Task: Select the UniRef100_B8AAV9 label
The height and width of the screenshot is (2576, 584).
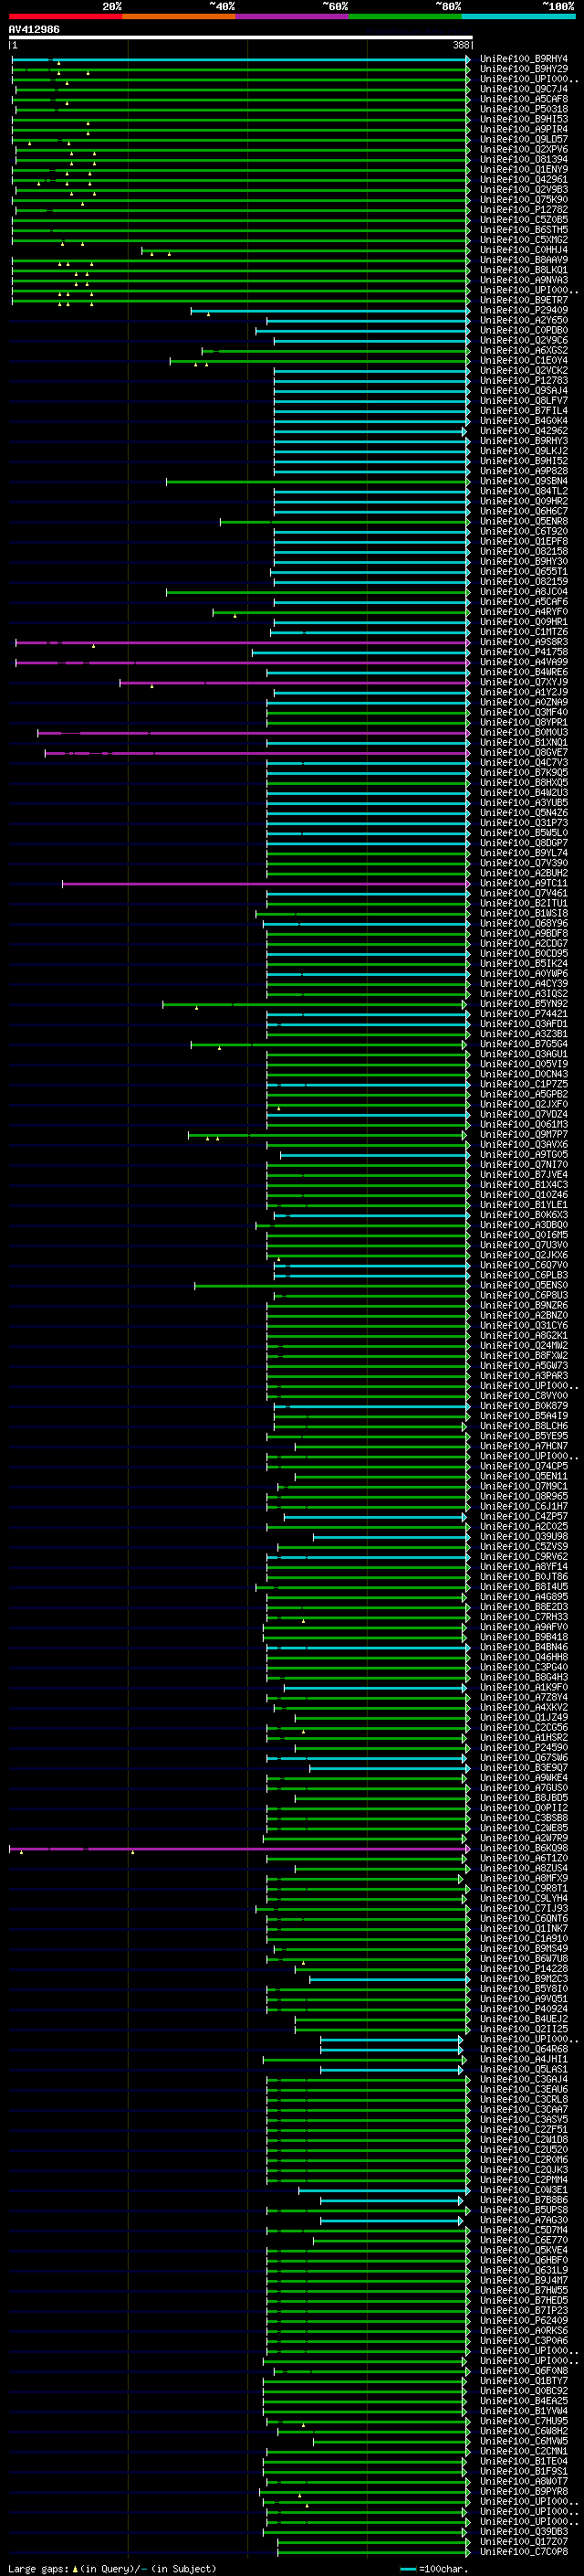Action: 524,260
